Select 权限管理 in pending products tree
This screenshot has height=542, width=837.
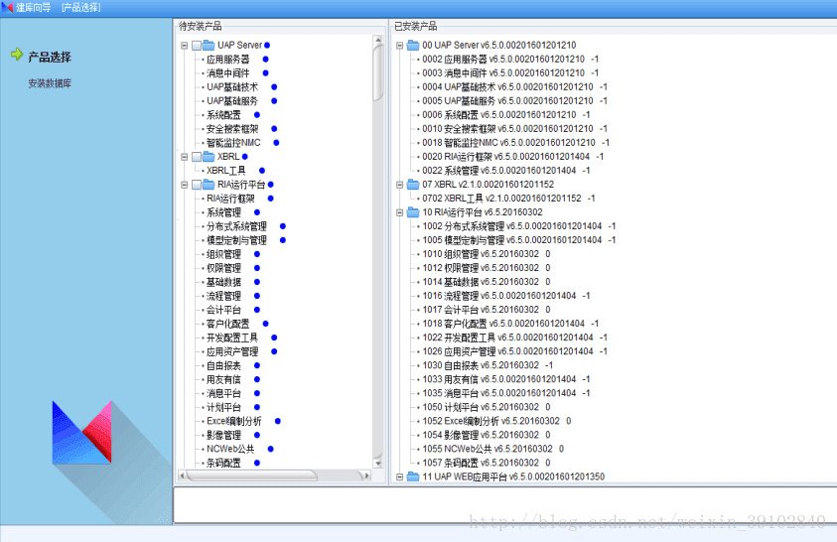pos(223,268)
